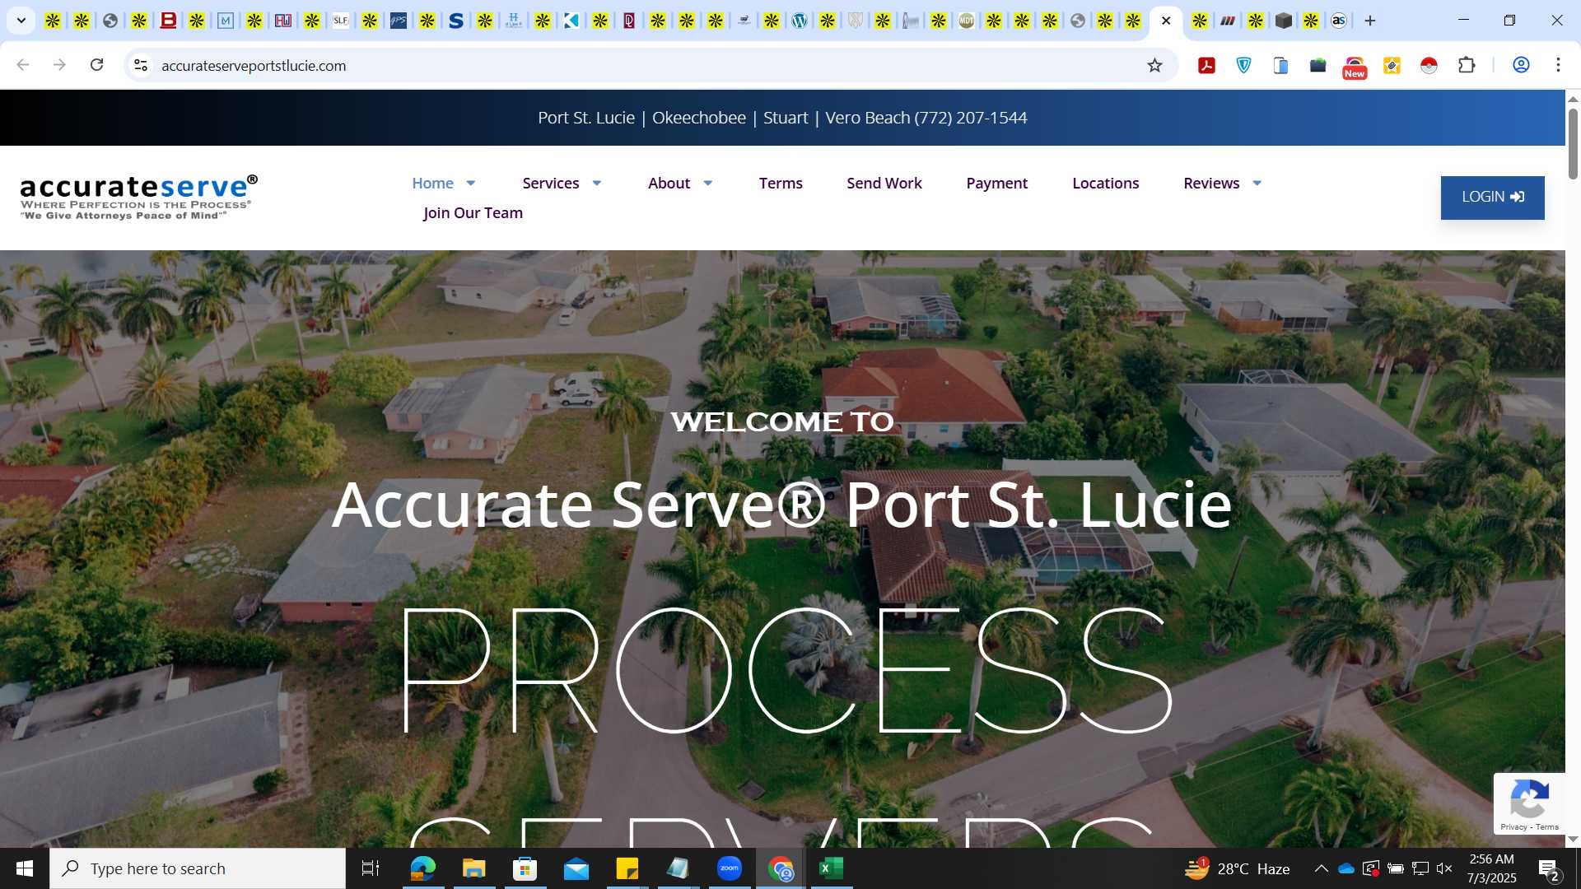This screenshot has height=889, width=1581.
Task: Open Join Our Team link
Action: pos(473,213)
